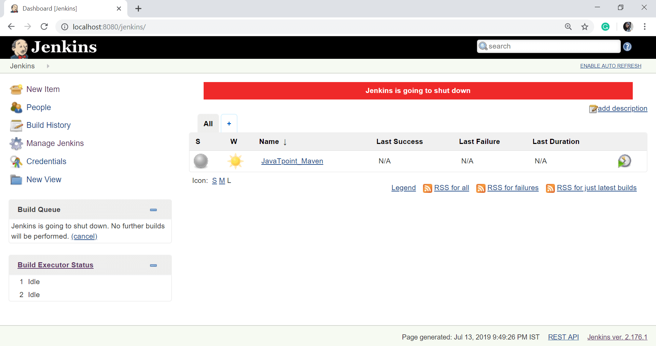
Task: Click the Last Success column header
Action: (x=399, y=142)
